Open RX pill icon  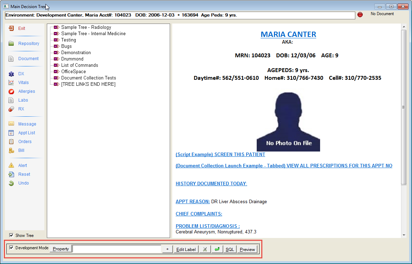[x=11, y=109]
